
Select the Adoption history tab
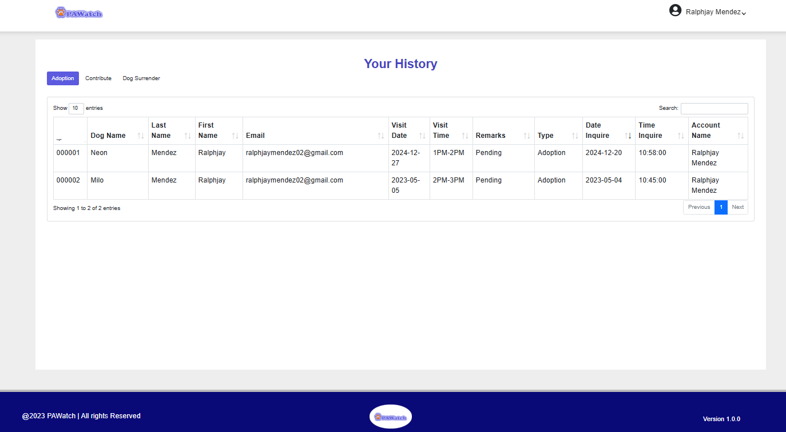pyautogui.click(x=63, y=78)
